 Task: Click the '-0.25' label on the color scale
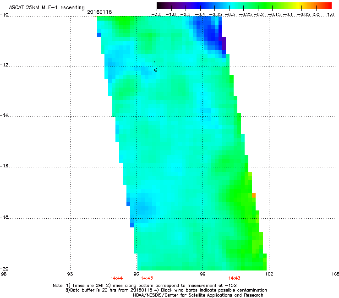(x=246, y=15)
